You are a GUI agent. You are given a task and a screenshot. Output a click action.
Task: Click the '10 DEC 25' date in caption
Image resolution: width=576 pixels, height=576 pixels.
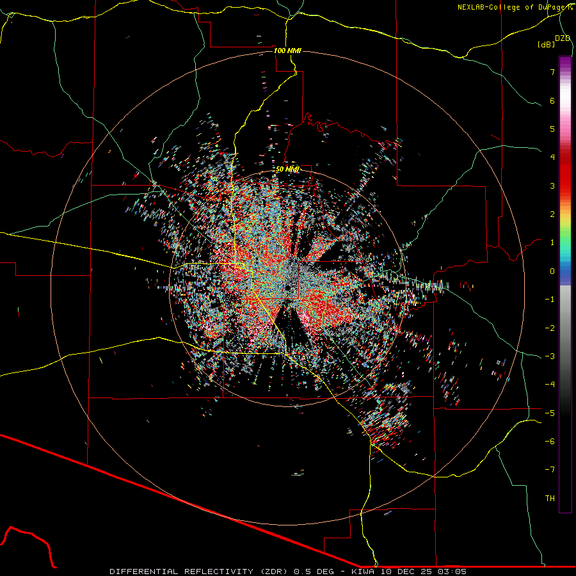(x=406, y=572)
